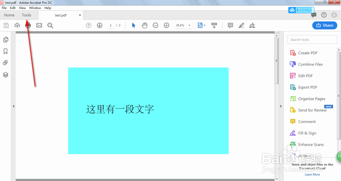The width and height of the screenshot is (341, 181).
Task: Zoom out with minus icon
Action: click(155, 26)
